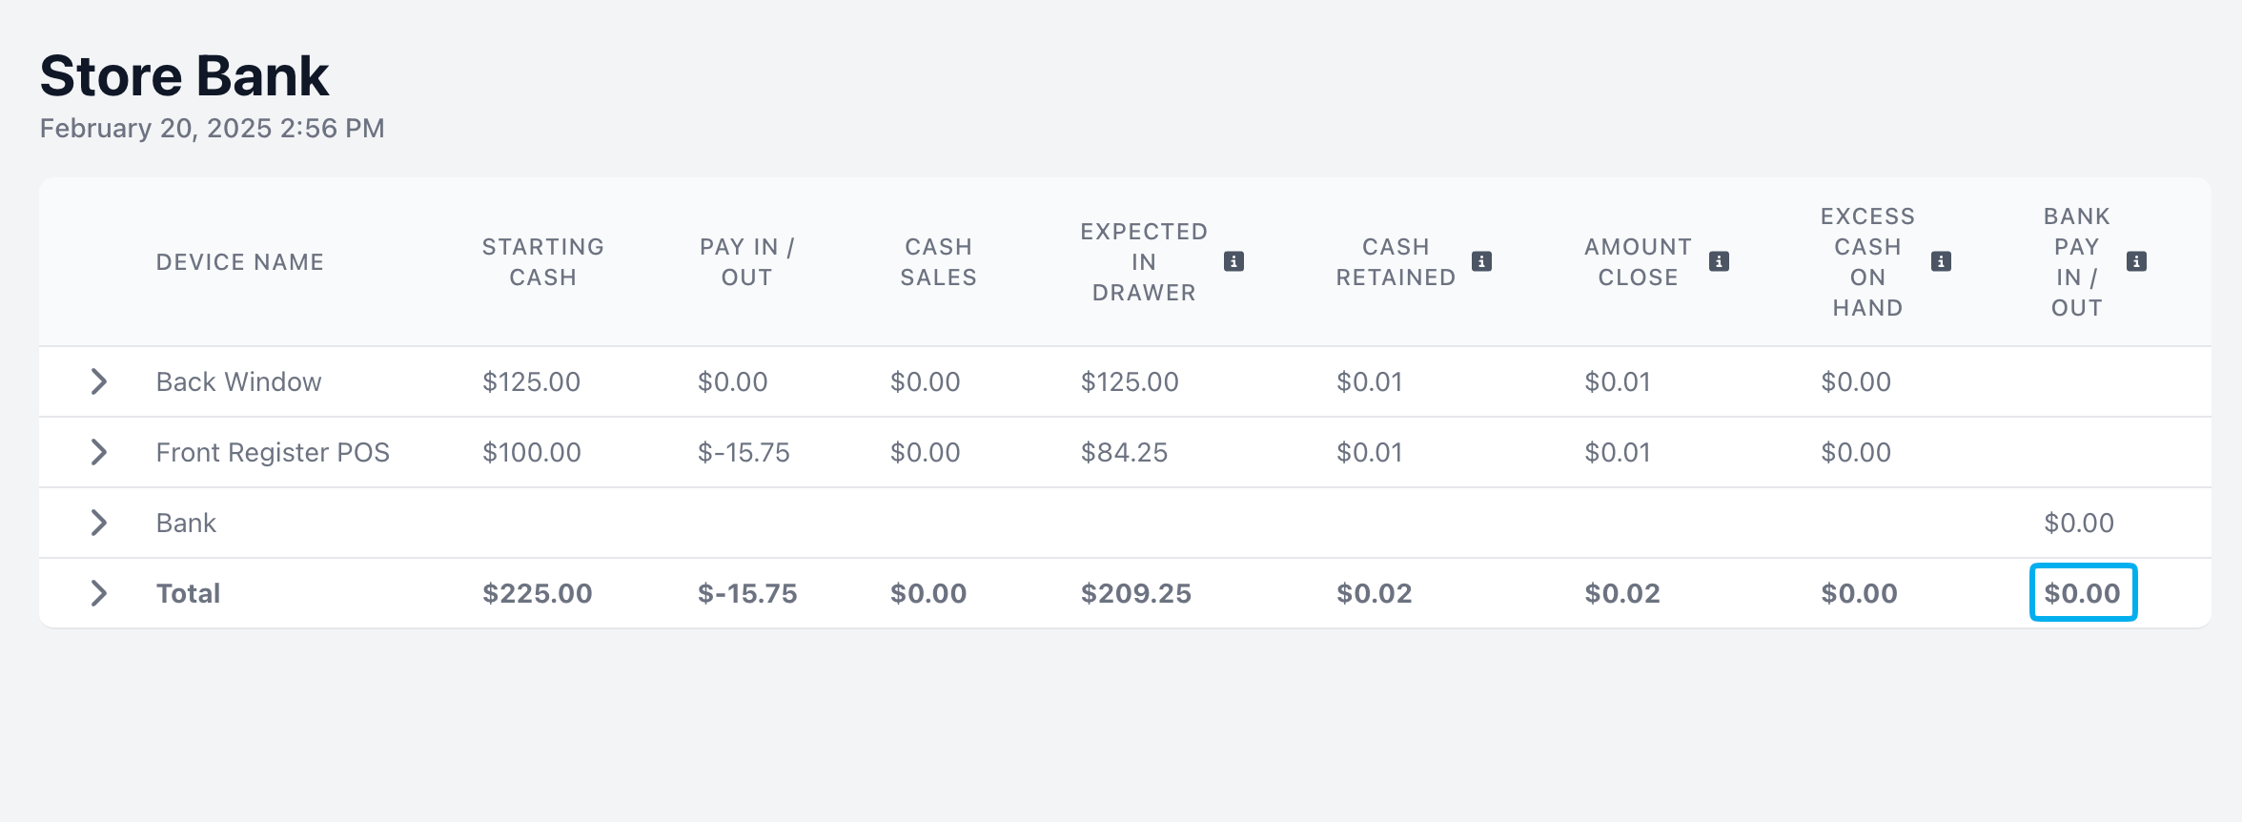2242x822 pixels.
Task: Click info icon beside Cash Retained
Action: click(1481, 261)
